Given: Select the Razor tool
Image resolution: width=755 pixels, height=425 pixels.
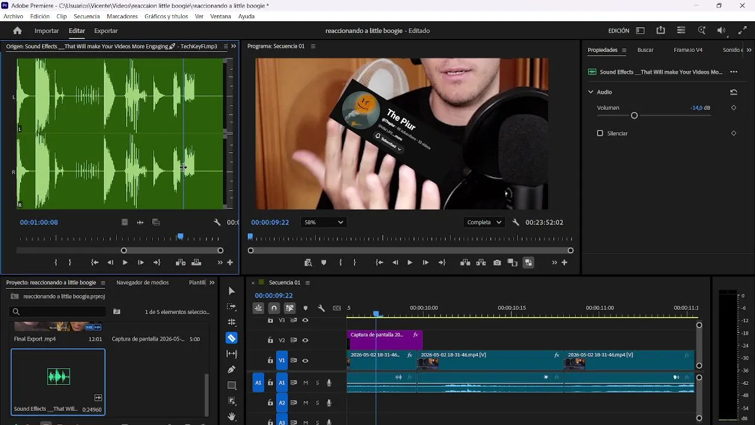Looking at the screenshot, I should point(232,338).
